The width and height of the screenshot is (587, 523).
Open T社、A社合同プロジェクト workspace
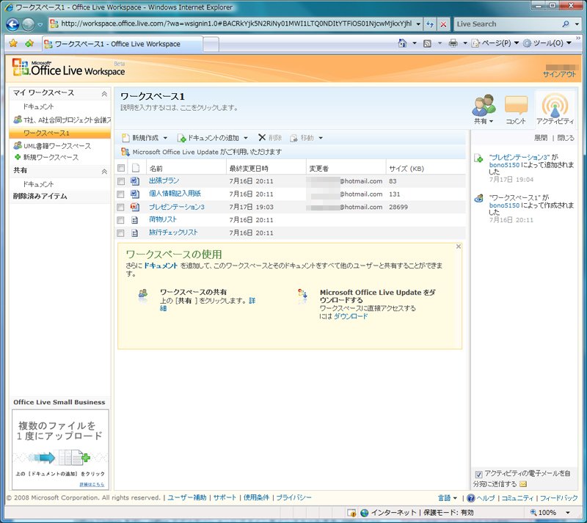pyautogui.click(x=67, y=120)
